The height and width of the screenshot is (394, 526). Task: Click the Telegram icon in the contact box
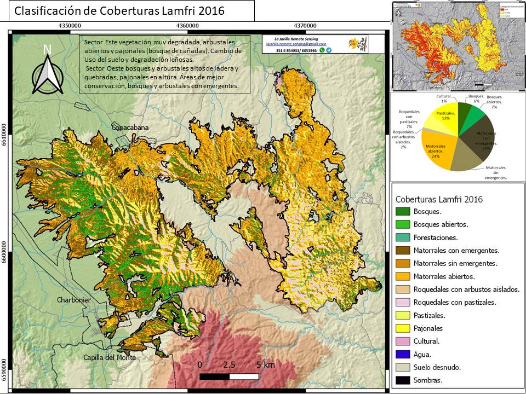coord(329,50)
